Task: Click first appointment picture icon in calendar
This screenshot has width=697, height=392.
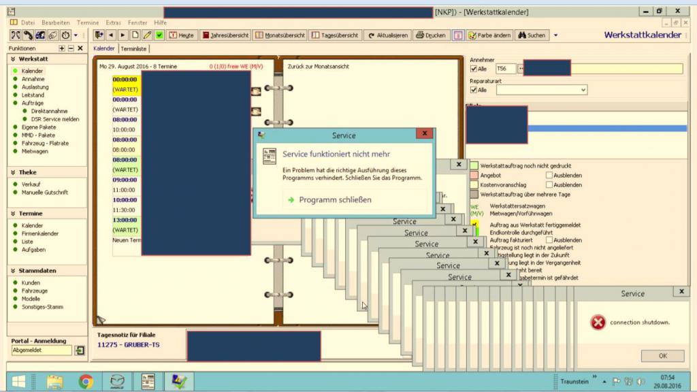Action: click(x=256, y=91)
